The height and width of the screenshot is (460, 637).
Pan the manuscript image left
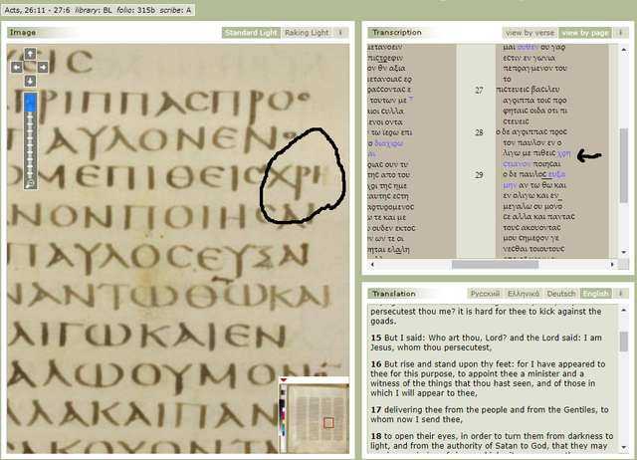17,67
